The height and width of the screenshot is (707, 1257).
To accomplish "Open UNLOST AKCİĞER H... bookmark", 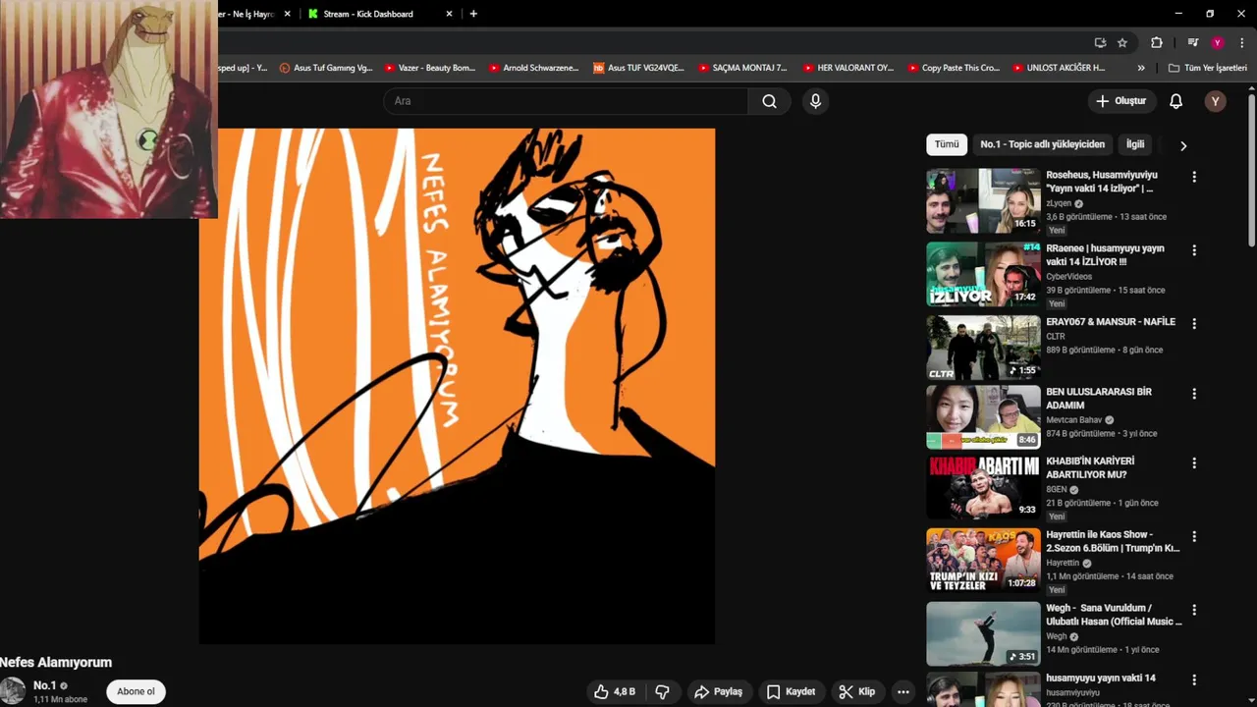I will [1059, 68].
